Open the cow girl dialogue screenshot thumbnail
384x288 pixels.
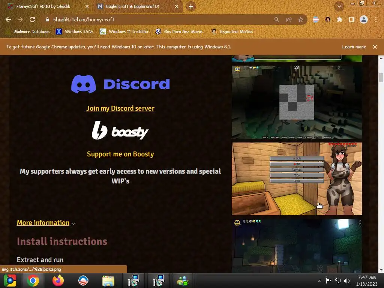[x=297, y=179]
